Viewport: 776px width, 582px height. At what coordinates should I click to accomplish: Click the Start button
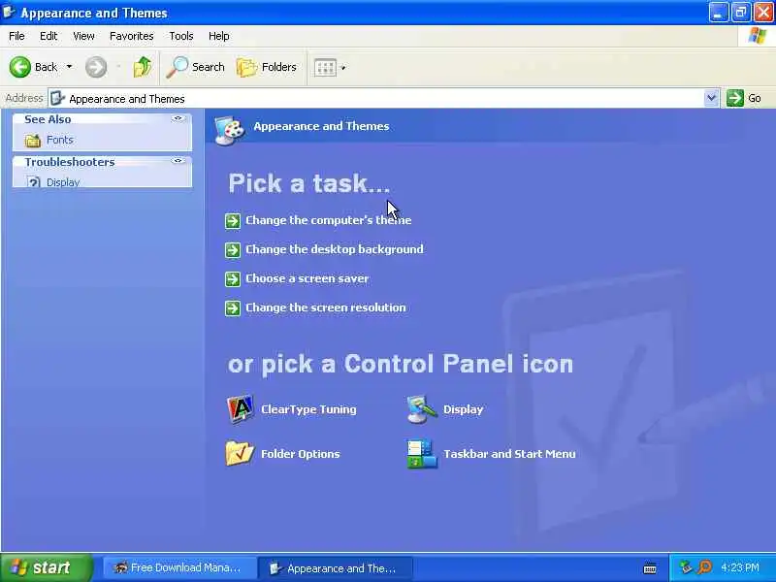pyautogui.click(x=46, y=567)
